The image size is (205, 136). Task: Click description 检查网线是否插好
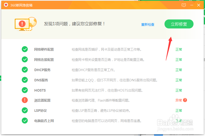(x=106, y=49)
